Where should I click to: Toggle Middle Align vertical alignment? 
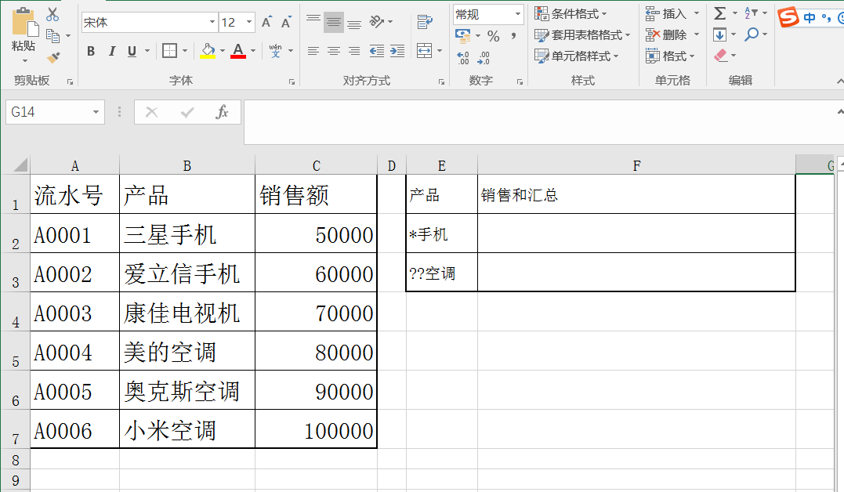[334, 22]
